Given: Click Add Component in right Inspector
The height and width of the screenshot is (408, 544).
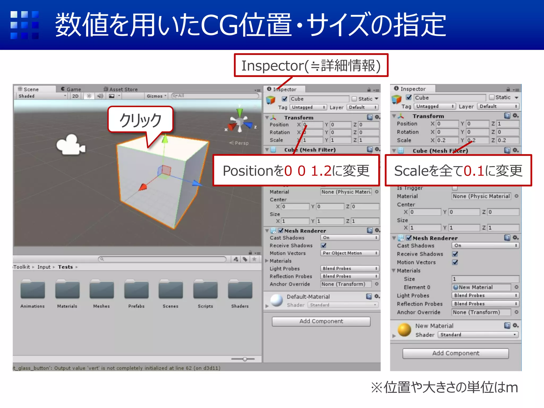Looking at the screenshot, I should [456, 353].
